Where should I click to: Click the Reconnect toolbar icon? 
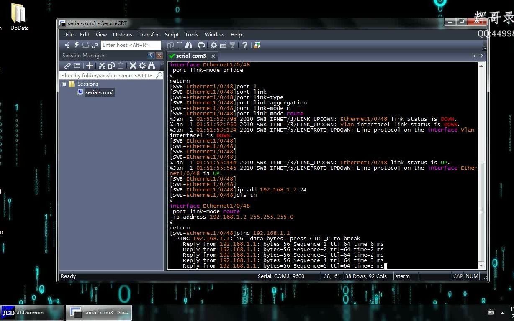pos(86,45)
